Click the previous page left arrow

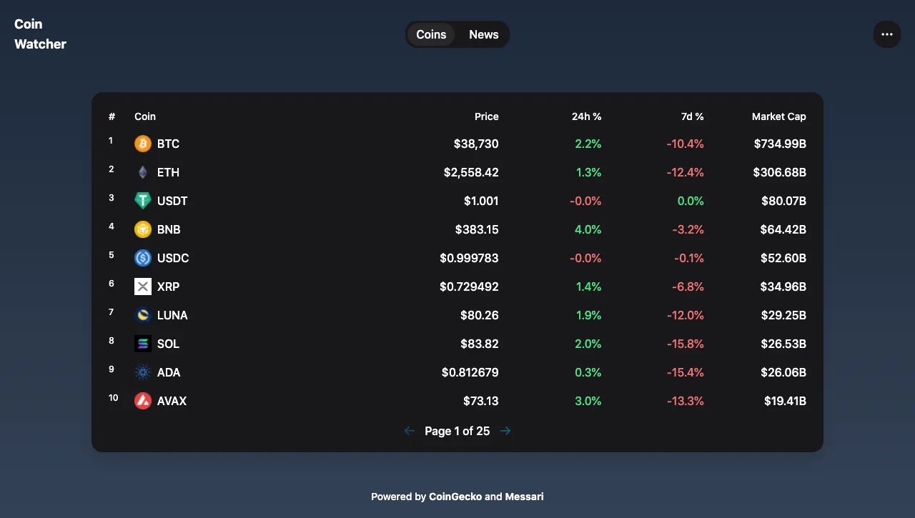[x=410, y=431]
